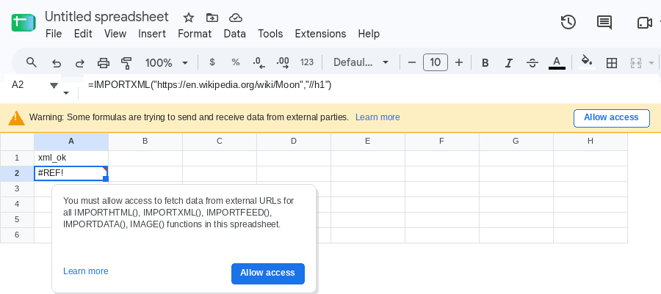Open Learn more link in popup

coord(86,271)
